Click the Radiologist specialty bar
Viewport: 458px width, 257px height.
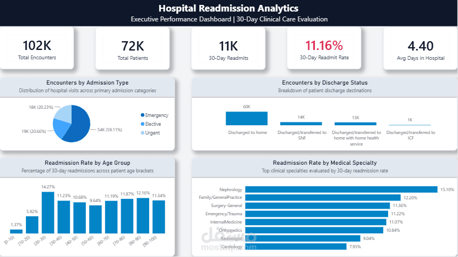(303, 238)
